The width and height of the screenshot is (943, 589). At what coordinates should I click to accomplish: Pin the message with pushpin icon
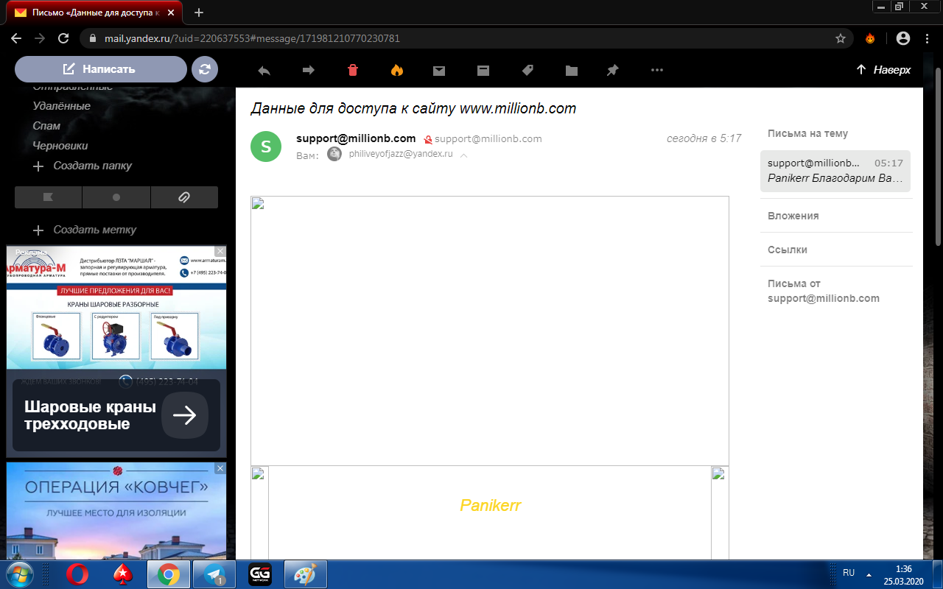[x=612, y=71]
